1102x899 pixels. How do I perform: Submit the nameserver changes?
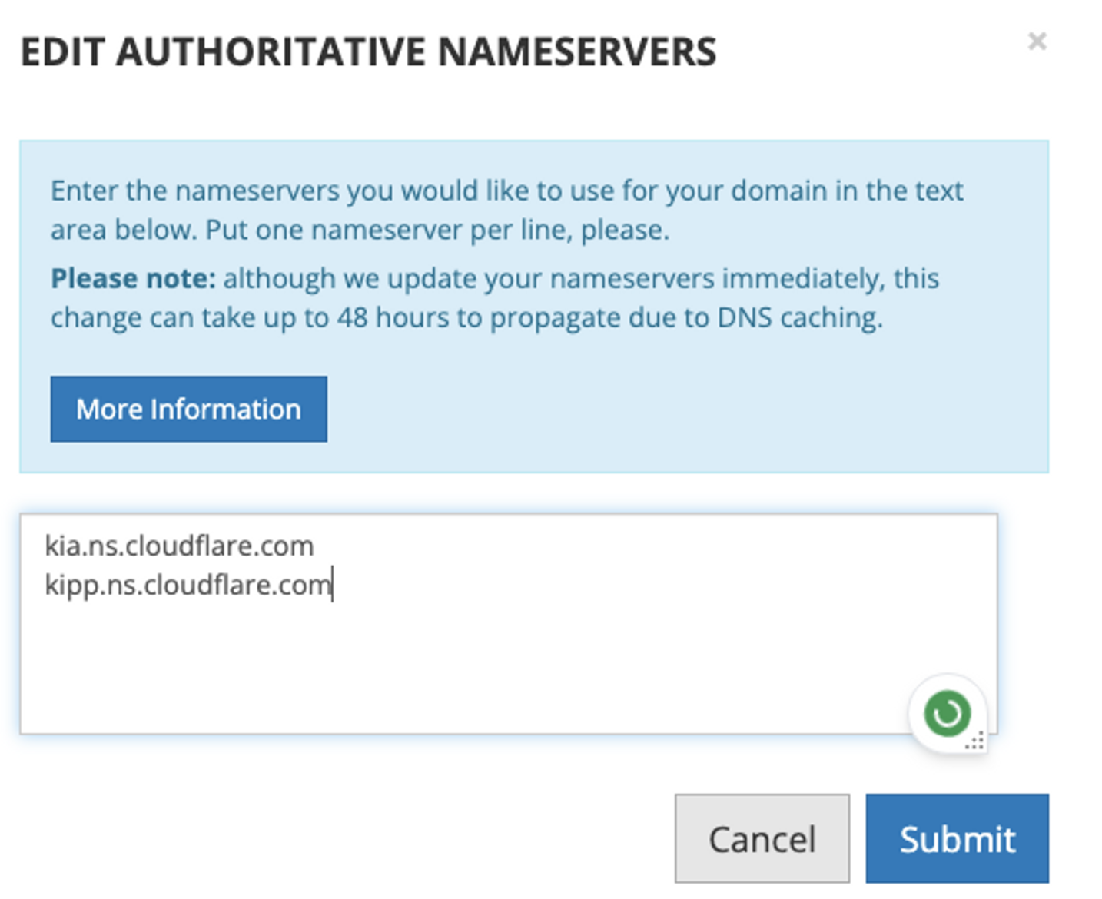pyautogui.click(x=957, y=838)
